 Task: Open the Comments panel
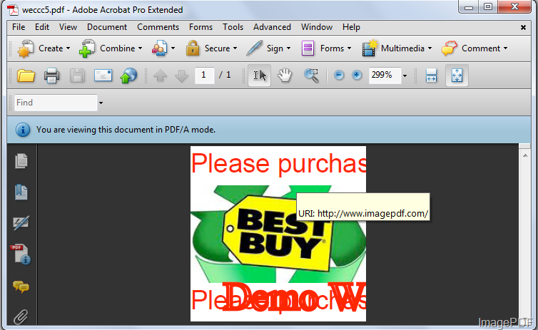[x=21, y=287]
